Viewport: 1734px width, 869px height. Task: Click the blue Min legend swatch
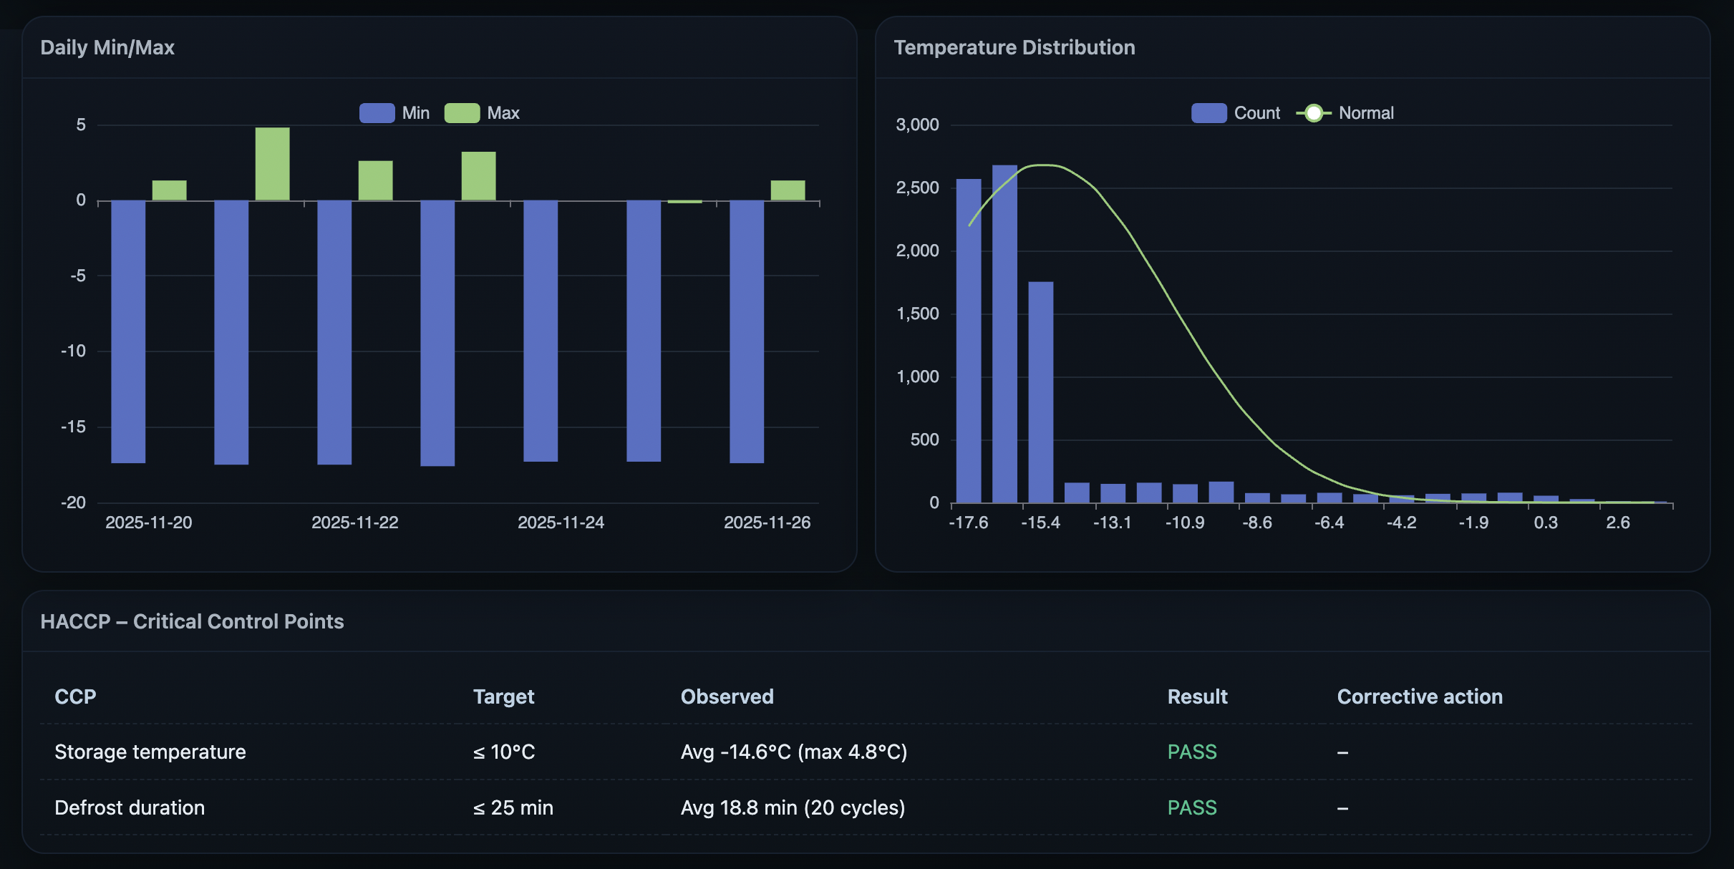click(x=376, y=112)
